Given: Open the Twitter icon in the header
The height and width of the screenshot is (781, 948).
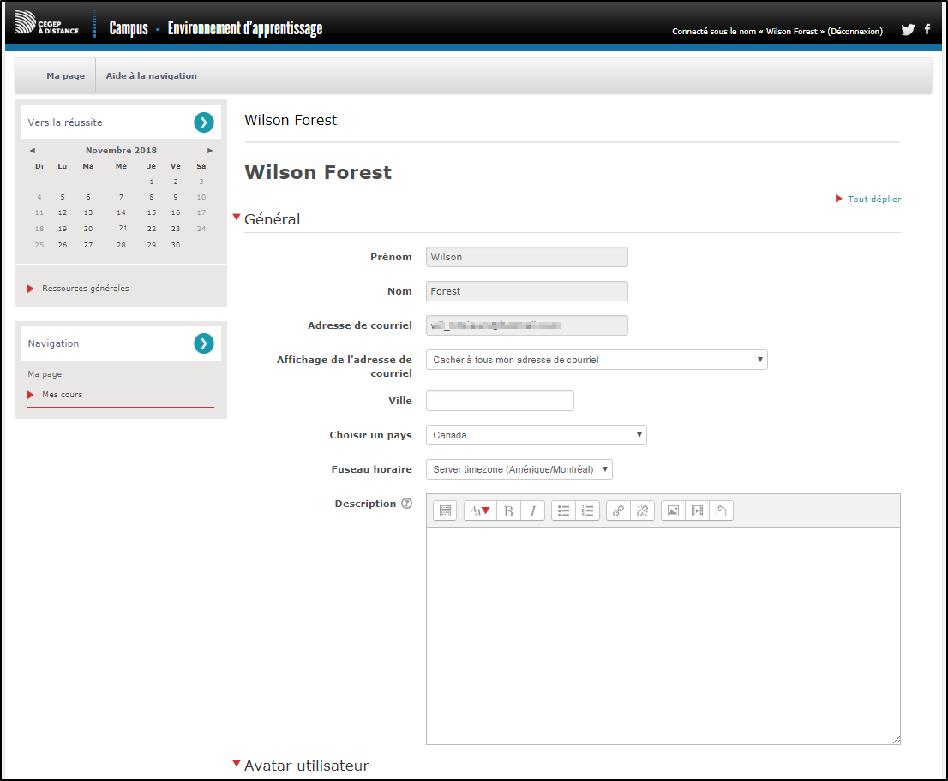Looking at the screenshot, I should [x=908, y=30].
